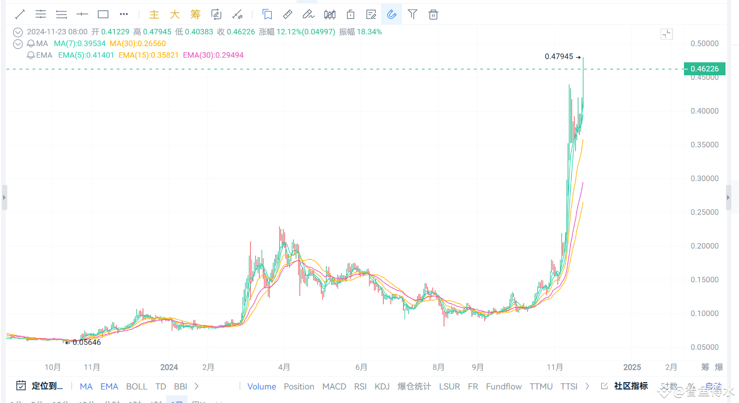The height and width of the screenshot is (403, 739).
Task: Open the 筹 chip distribution view
Action: coord(195,14)
